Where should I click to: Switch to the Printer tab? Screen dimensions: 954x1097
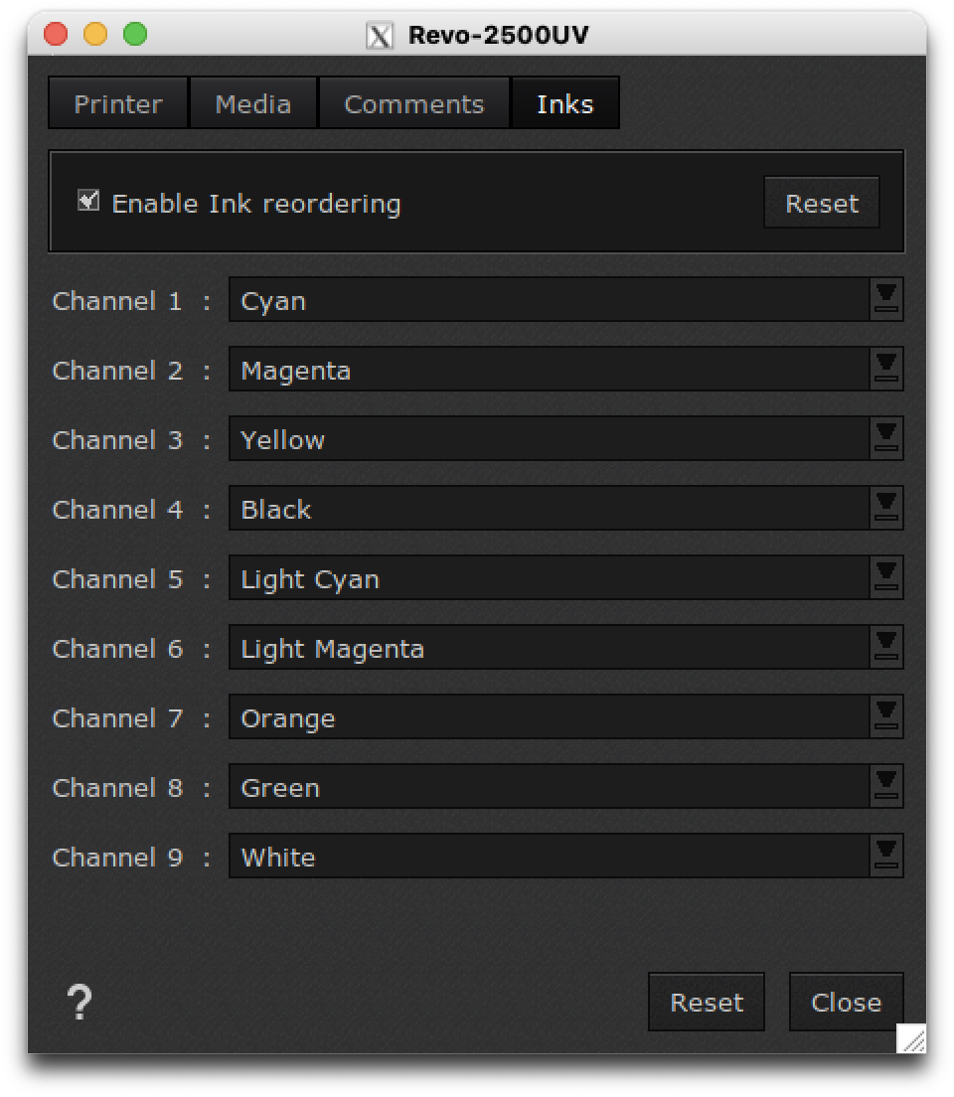[x=116, y=102]
